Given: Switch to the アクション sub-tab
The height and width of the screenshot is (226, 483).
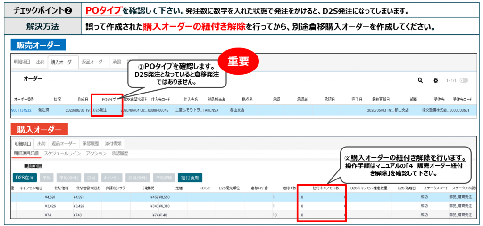Looking at the screenshot, I should (96, 154).
